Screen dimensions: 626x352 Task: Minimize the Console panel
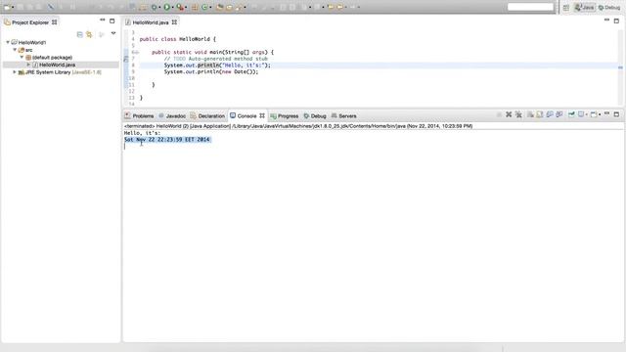pos(606,113)
